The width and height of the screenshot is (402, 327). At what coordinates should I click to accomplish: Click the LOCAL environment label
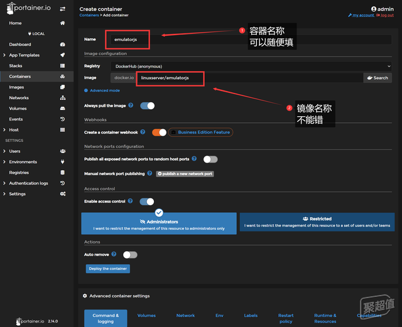[x=36, y=33]
